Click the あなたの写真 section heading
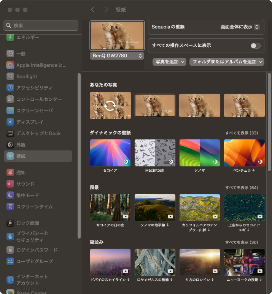Screen dimensions: 272x294 (x=103, y=85)
